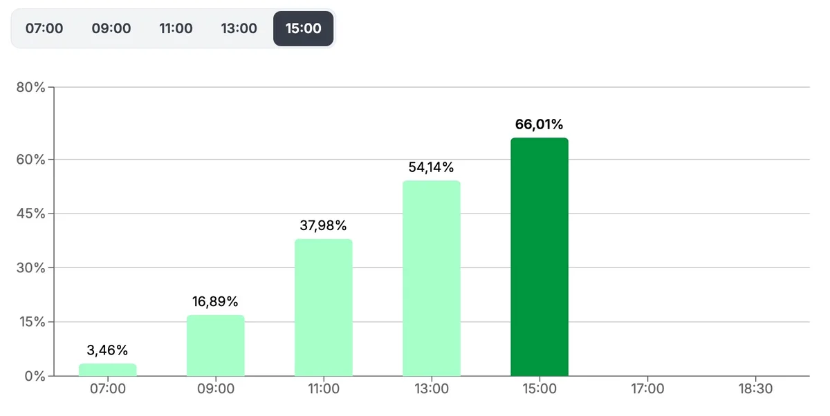Choose the 13:00 time selector tab
This screenshot has width=830, height=416.
click(x=239, y=28)
